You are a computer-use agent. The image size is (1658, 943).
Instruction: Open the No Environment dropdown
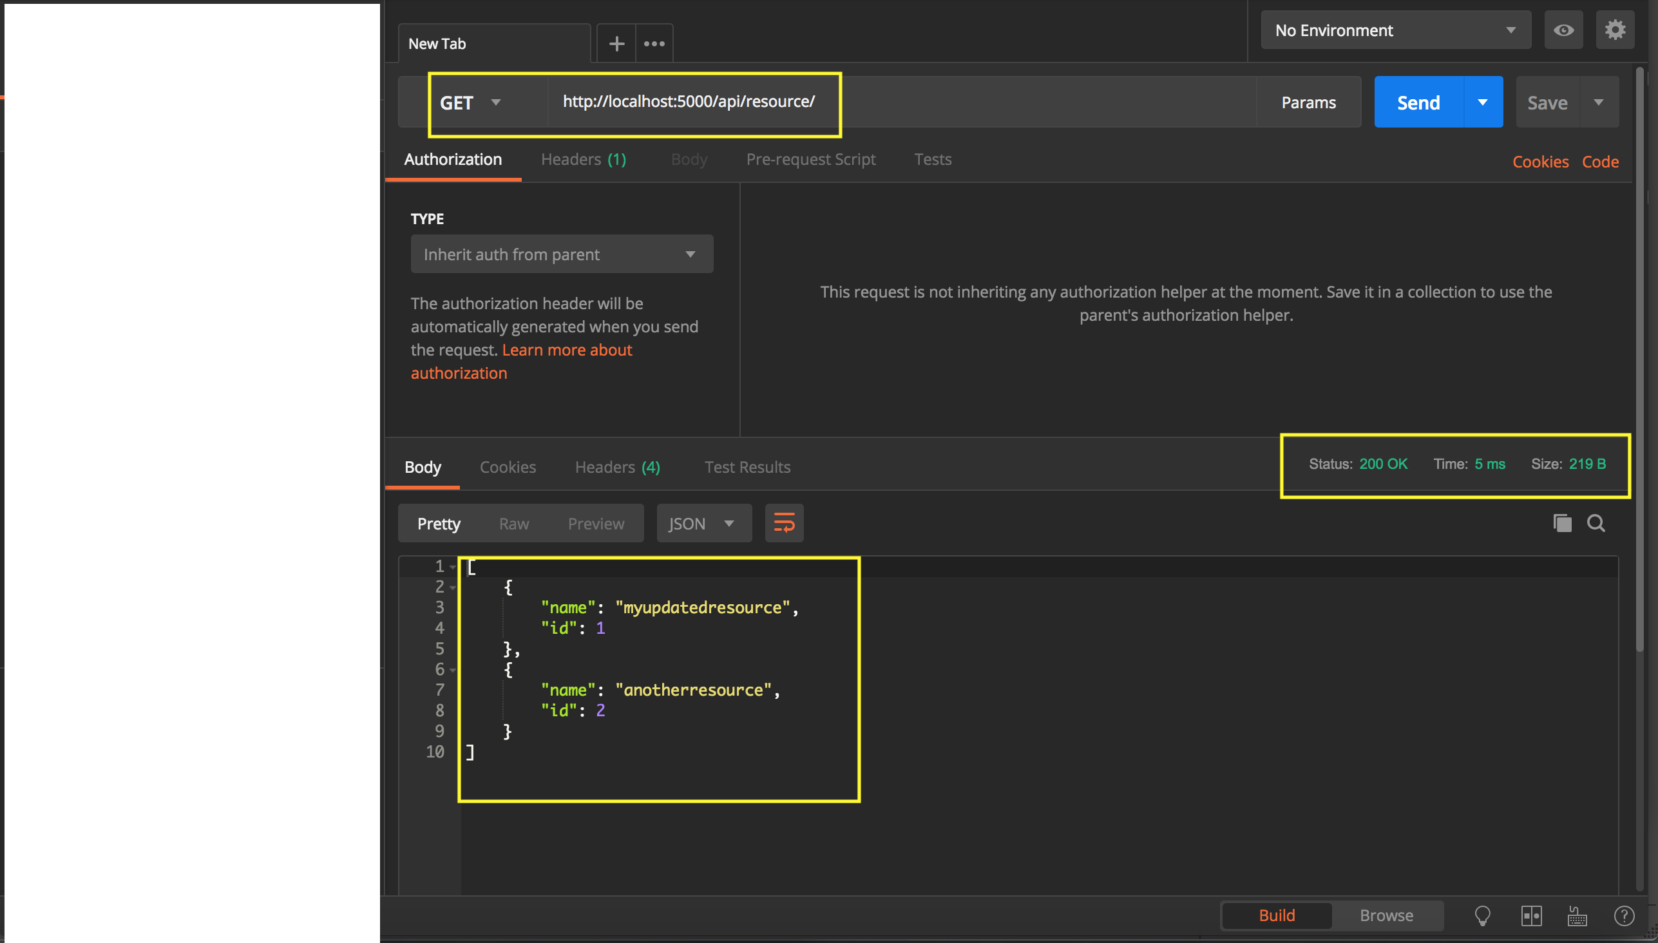(x=1395, y=30)
